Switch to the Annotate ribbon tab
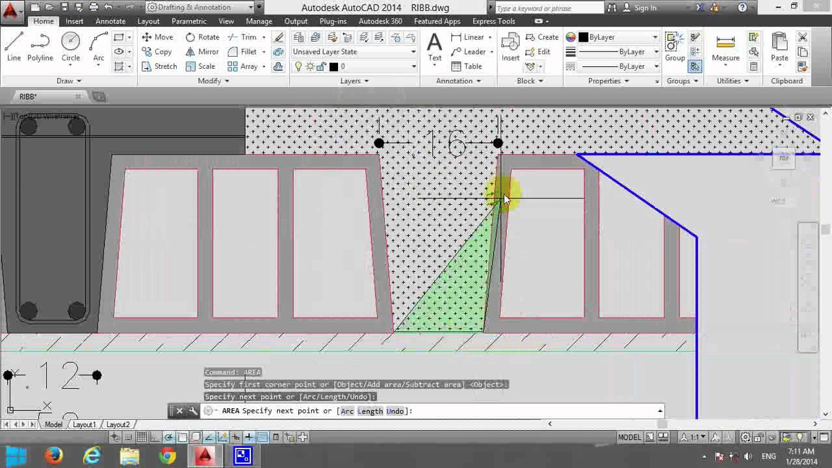This screenshot has width=832, height=468. (110, 21)
